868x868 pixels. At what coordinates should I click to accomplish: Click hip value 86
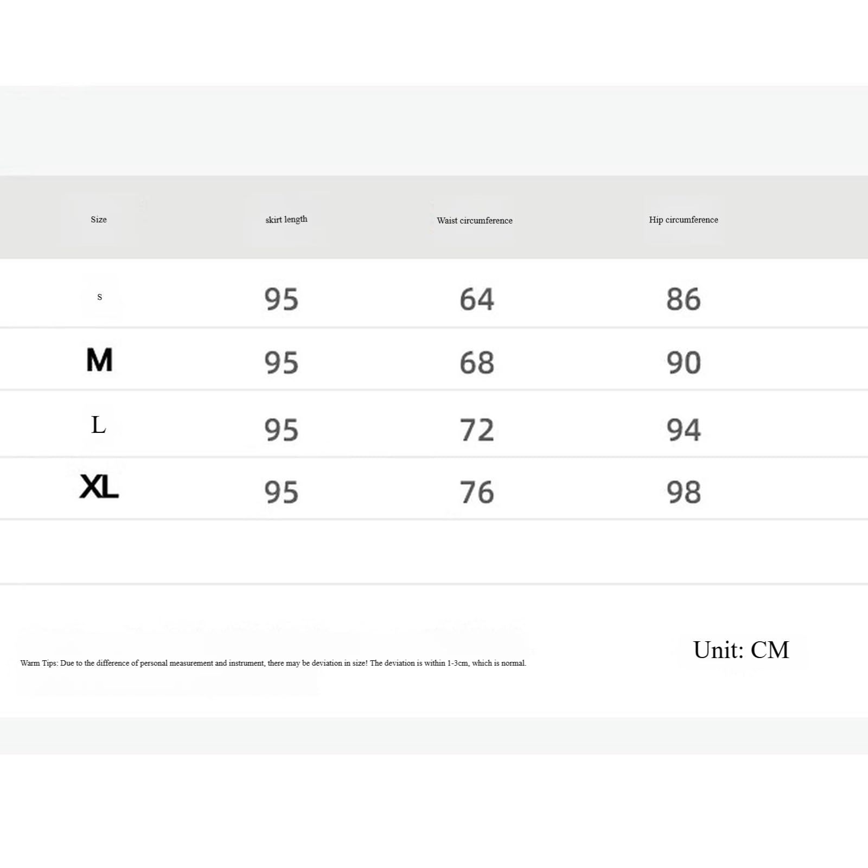pyautogui.click(x=684, y=299)
